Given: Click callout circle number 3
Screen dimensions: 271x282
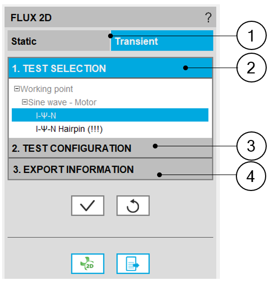Looking at the screenshot, I should click(251, 146).
